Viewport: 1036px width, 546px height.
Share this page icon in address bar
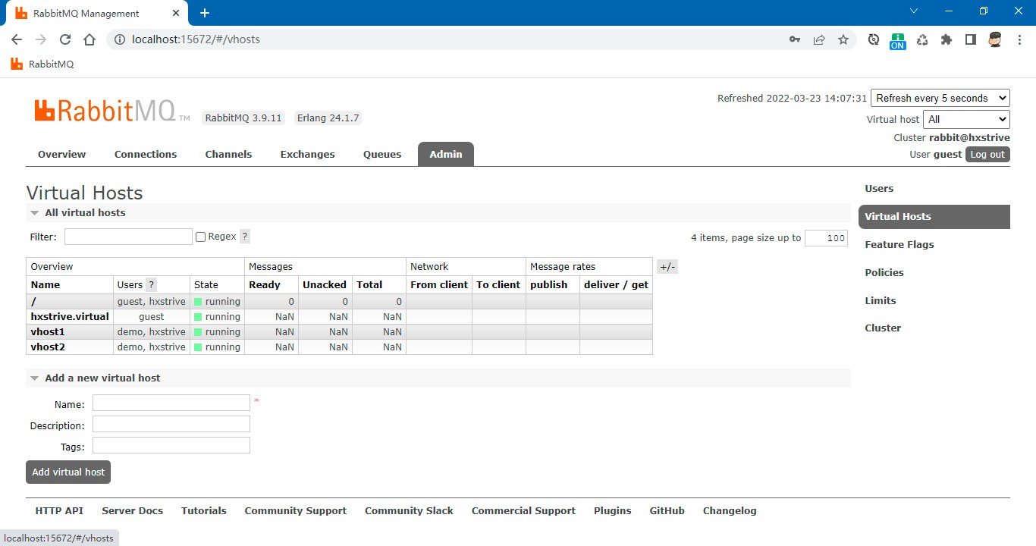pos(819,39)
